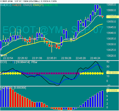The width and height of the screenshot is (119, 111).
Task: Click the 13650.0 price axis label
Action: pos(111,21)
